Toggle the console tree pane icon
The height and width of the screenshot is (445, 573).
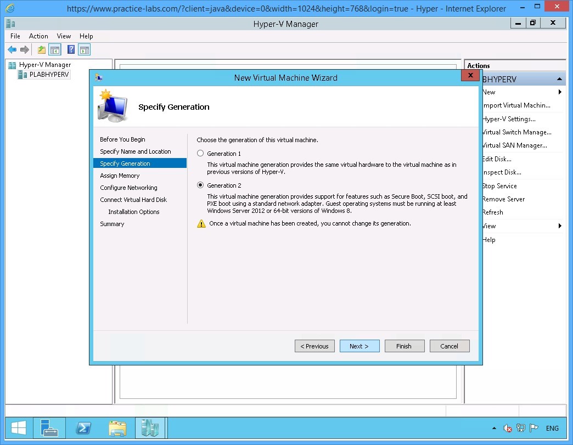[x=55, y=49]
